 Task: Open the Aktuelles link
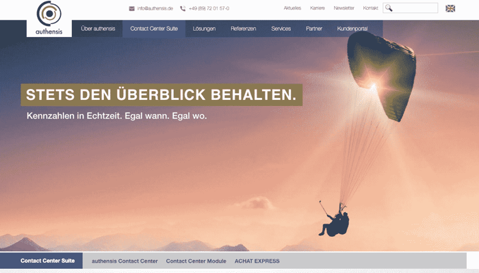[x=292, y=8]
